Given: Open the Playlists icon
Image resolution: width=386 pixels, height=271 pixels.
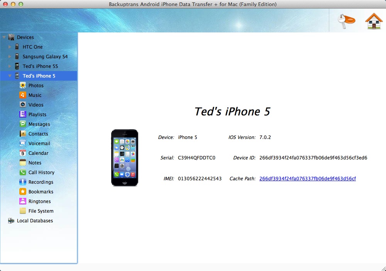Looking at the screenshot, I should click(23, 114).
